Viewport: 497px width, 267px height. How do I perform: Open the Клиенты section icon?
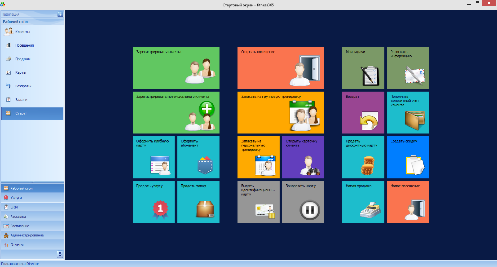coord(9,32)
